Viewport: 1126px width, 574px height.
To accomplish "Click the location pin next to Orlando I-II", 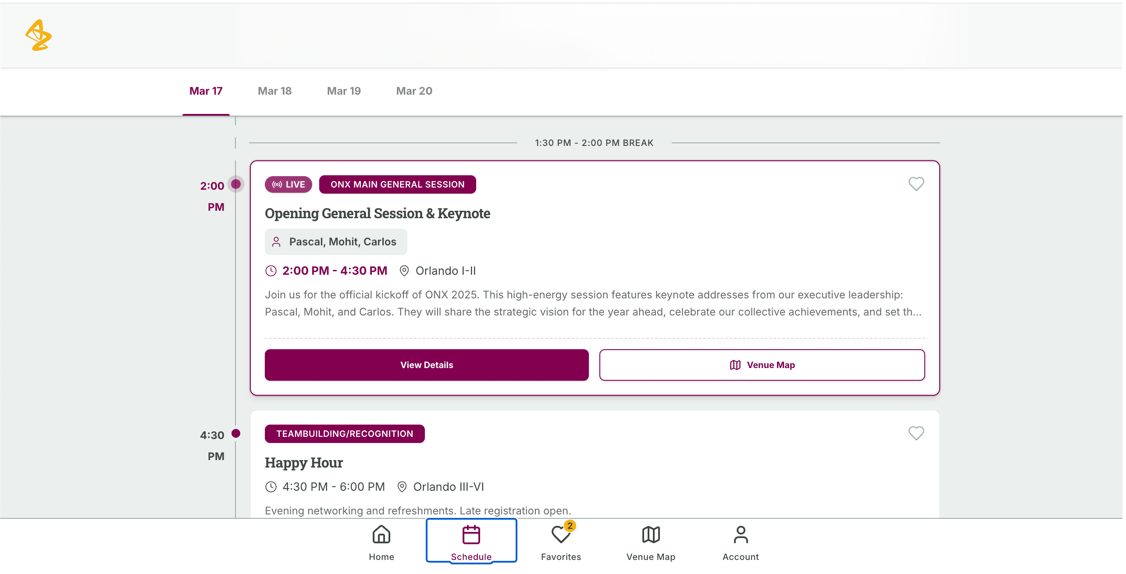I will pyautogui.click(x=404, y=270).
